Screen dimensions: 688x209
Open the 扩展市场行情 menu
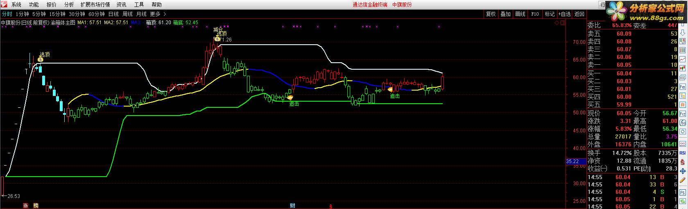pyautogui.click(x=95, y=5)
